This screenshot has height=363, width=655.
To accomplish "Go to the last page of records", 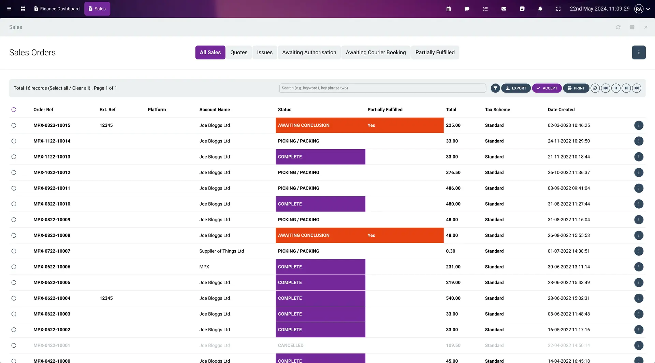I will click(x=637, y=88).
